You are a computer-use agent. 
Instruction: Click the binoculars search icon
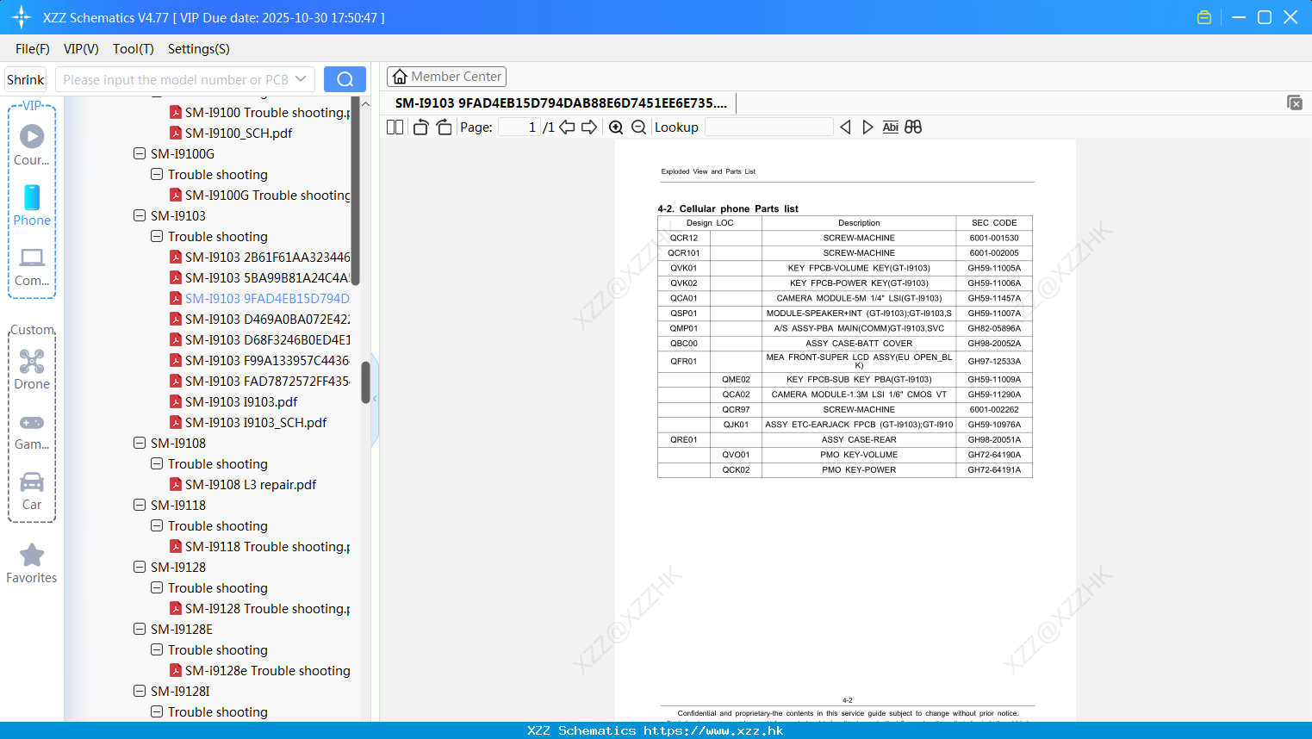point(913,127)
